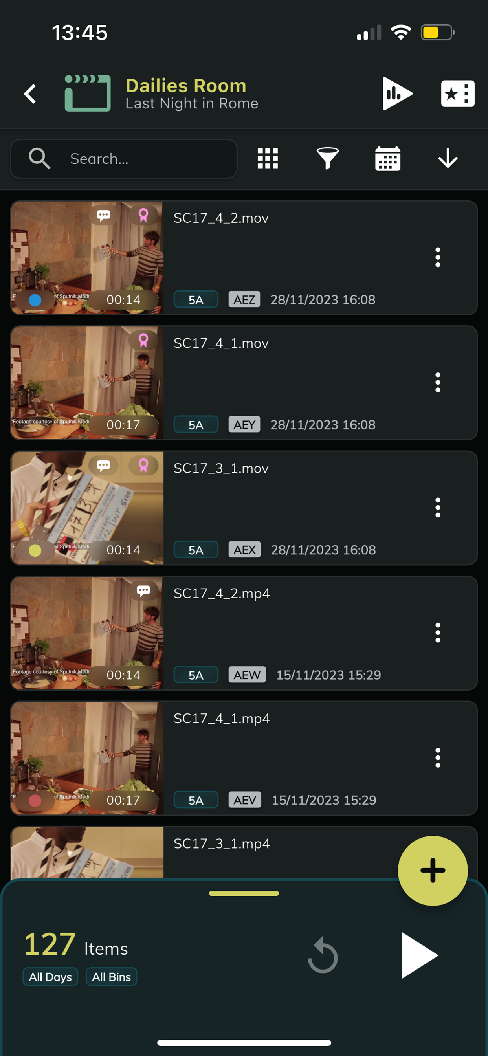
Task: Toggle the pink ribbon on SC17_3_1.mov thumbnail
Action: pos(143,465)
